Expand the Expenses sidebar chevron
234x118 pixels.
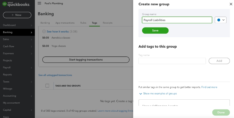[x=31, y=54]
